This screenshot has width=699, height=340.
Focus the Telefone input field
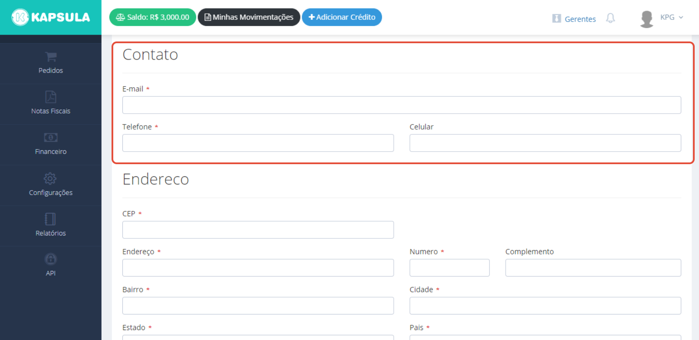[258, 143]
